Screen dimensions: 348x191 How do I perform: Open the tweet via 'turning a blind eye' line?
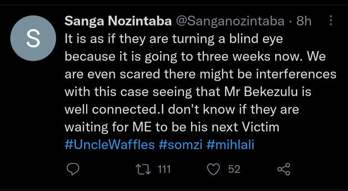(174, 40)
